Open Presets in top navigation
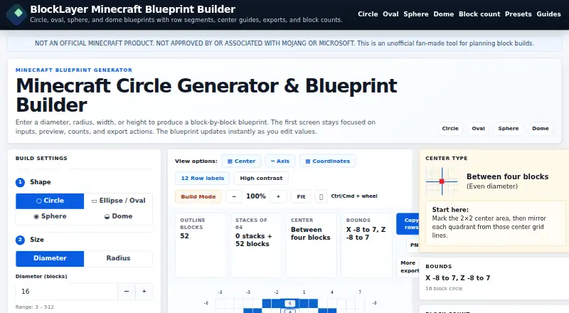 tap(518, 14)
